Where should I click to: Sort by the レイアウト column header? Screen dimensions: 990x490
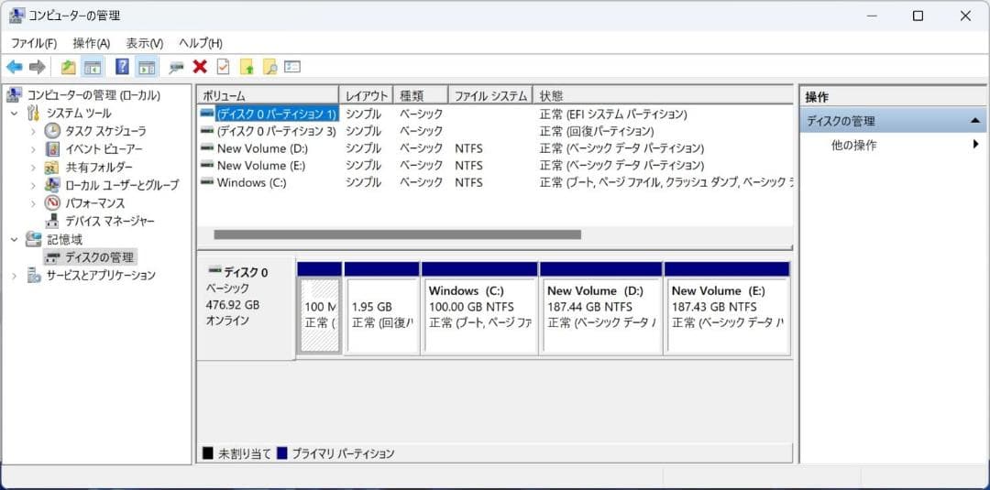coord(366,96)
